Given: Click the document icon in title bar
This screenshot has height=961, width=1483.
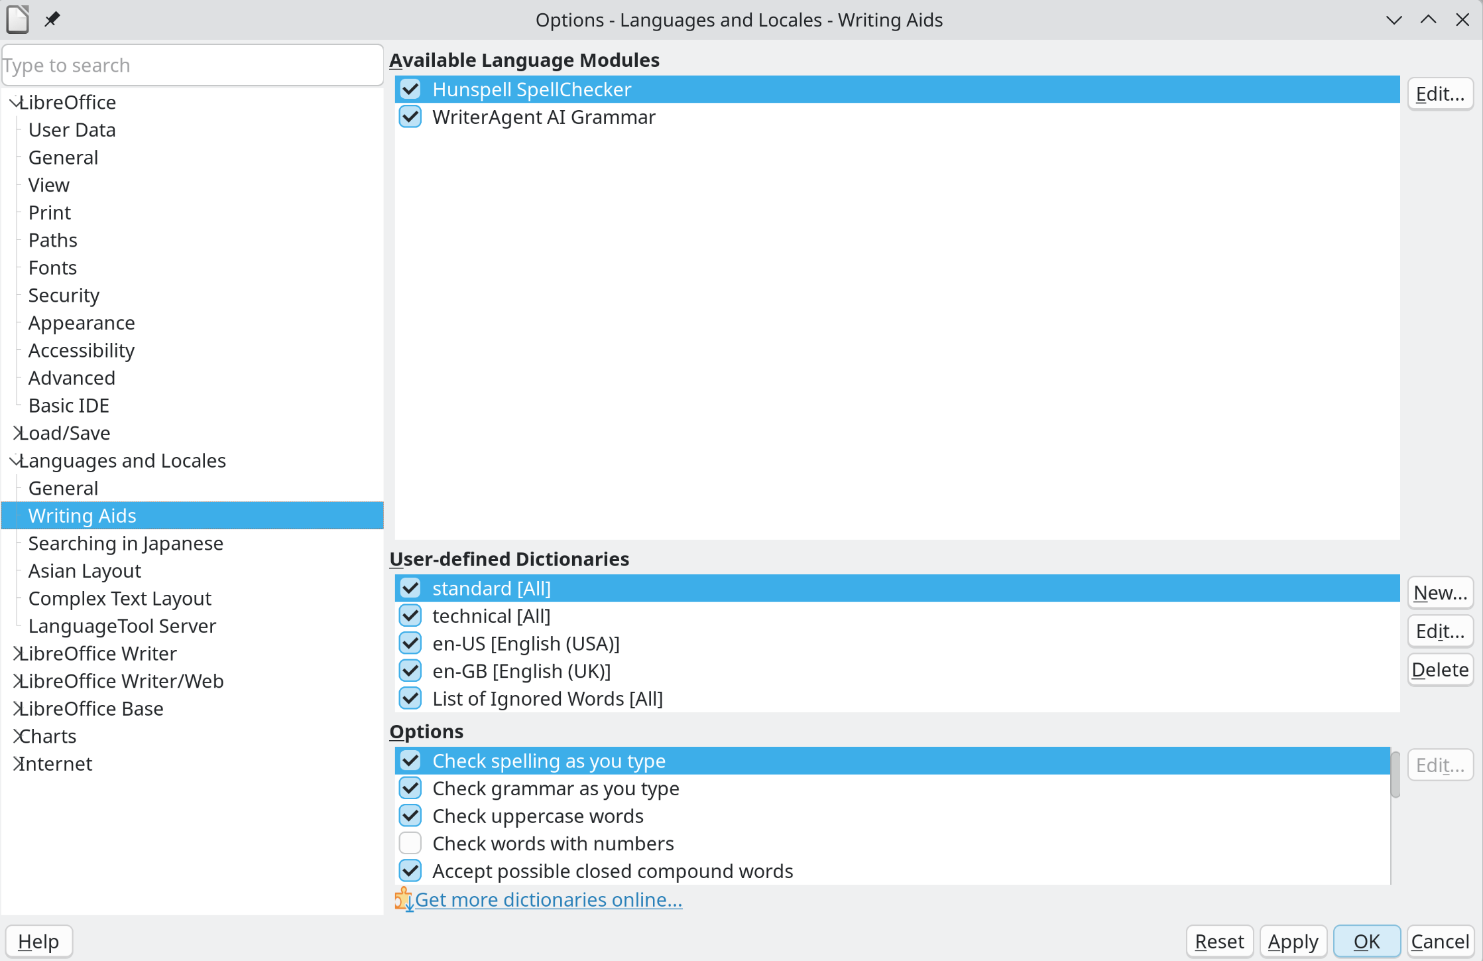Looking at the screenshot, I should pyautogui.click(x=18, y=19).
